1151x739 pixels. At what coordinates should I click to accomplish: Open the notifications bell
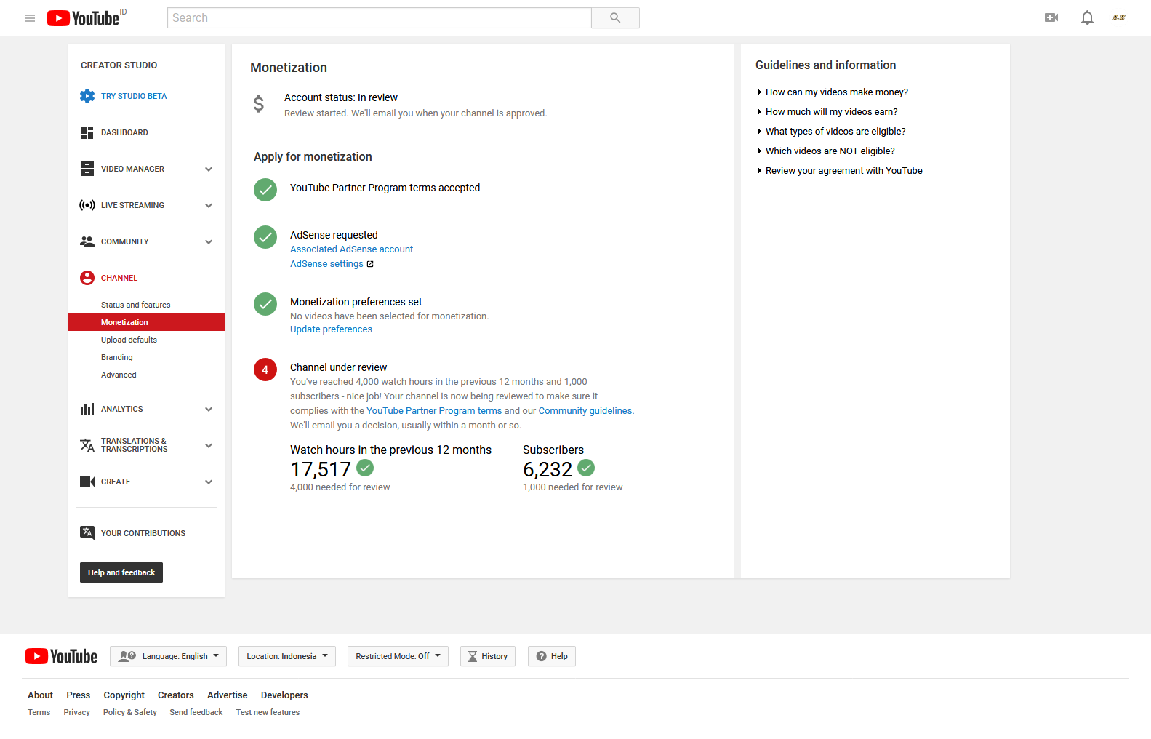click(x=1087, y=17)
